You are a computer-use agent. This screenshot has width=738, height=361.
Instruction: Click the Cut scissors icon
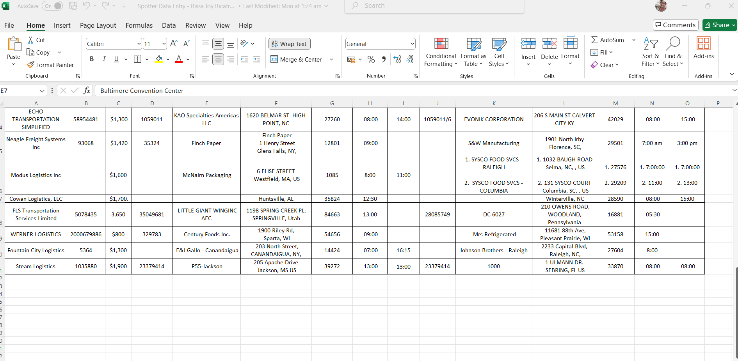click(x=30, y=40)
